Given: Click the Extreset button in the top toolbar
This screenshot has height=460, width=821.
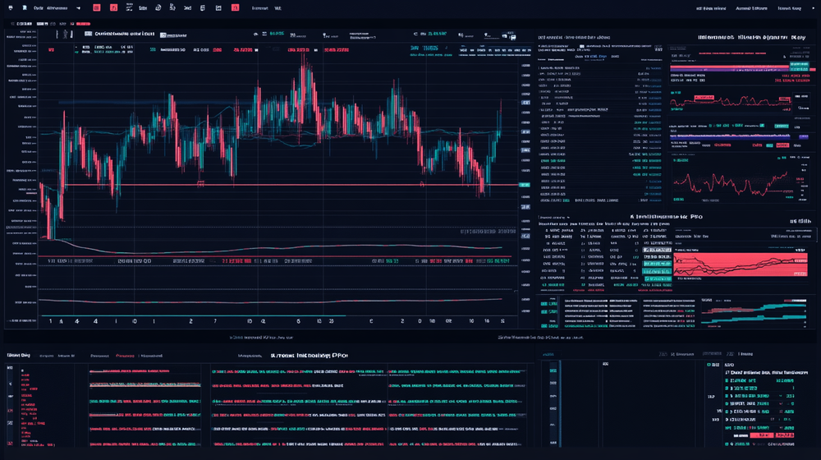Looking at the screenshot, I should 259,7.
